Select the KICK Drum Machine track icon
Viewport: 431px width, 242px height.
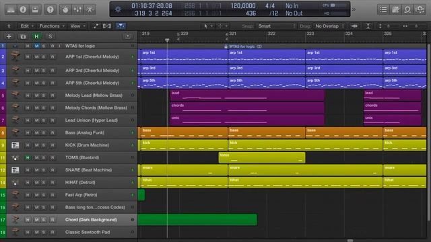coord(15,145)
